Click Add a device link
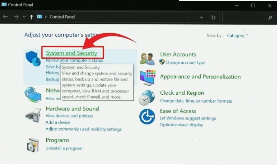Viewport: 277px width, 165px height. click(x=58, y=122)
